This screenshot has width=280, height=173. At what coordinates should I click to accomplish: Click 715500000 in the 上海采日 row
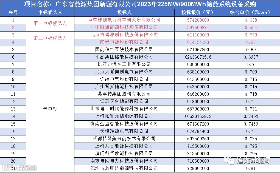point(198,146)
